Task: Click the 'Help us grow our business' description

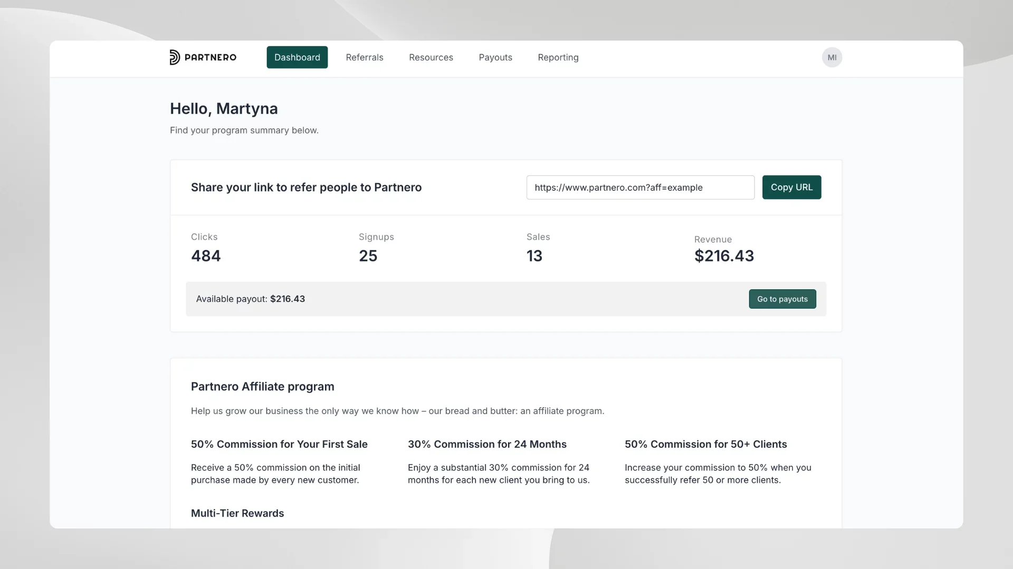Action: click(398, 411)
